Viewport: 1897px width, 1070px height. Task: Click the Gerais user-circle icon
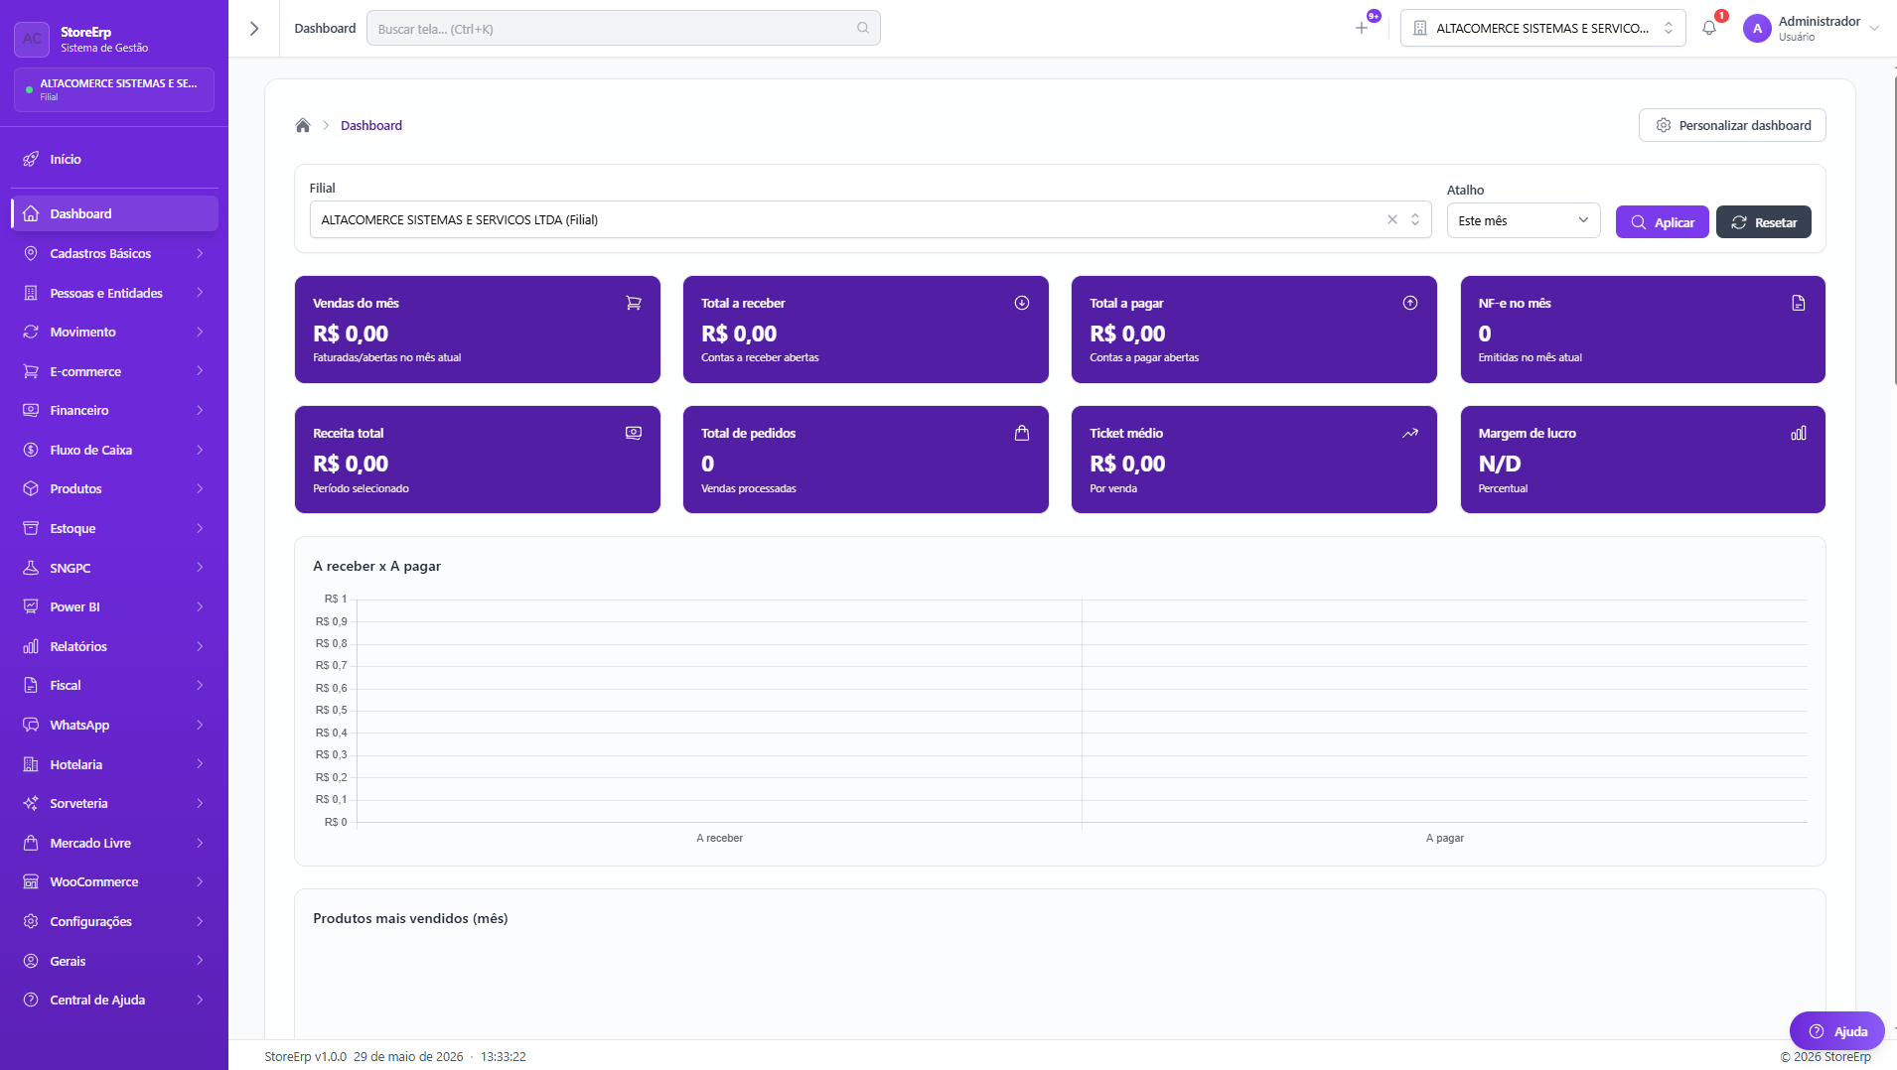pos(31,961)
